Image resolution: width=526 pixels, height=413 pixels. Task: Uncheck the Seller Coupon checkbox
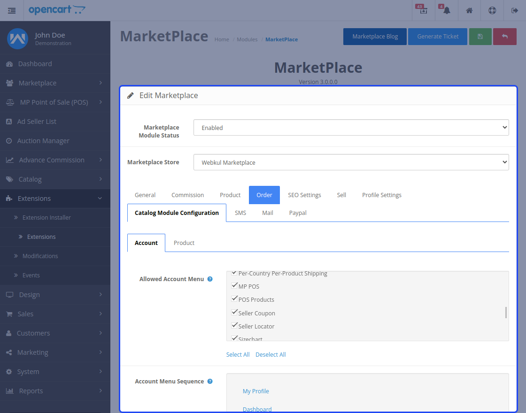pos(234,312)
